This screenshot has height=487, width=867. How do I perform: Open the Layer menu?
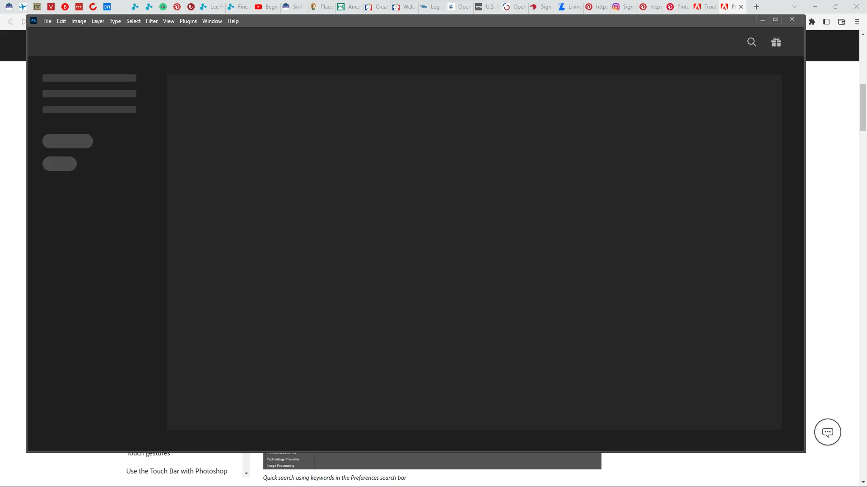click(98, 21)
